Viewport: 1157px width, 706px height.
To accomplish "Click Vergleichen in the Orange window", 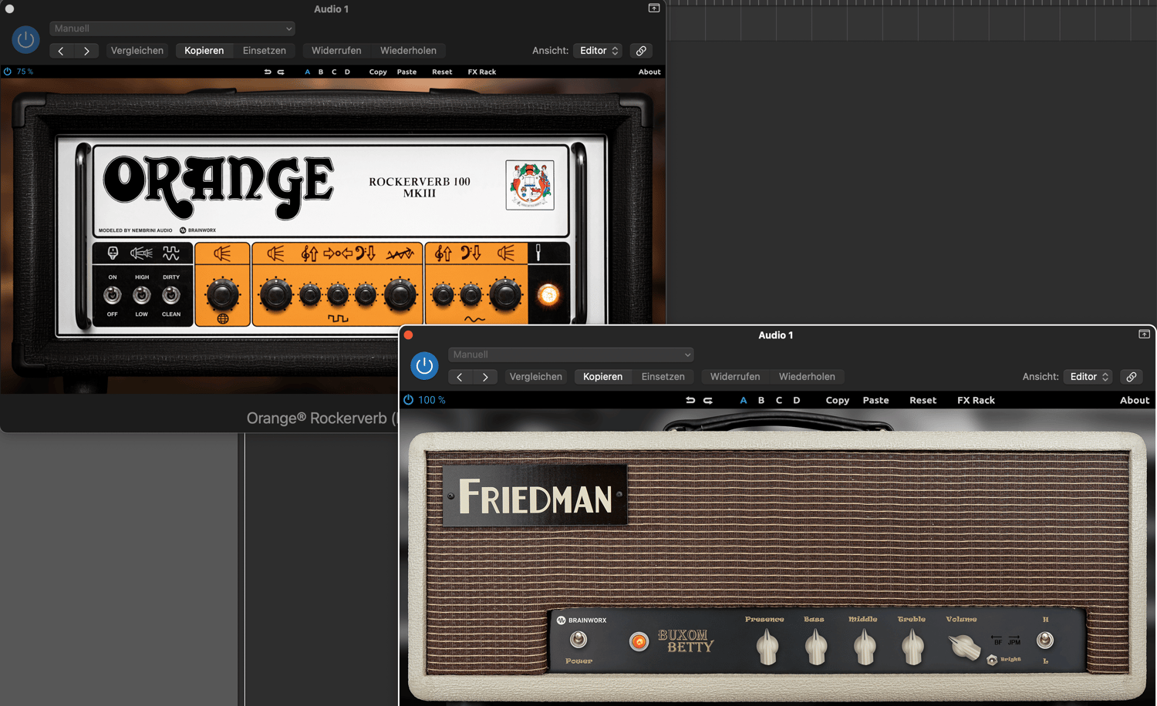I will tap(137, 51).
